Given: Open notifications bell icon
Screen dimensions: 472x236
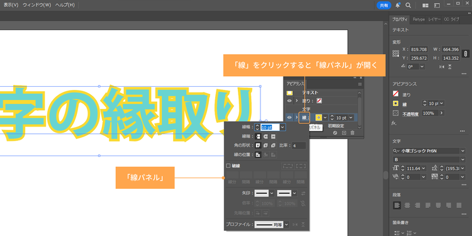Looking at the screenshot, I should pos(398,5).
